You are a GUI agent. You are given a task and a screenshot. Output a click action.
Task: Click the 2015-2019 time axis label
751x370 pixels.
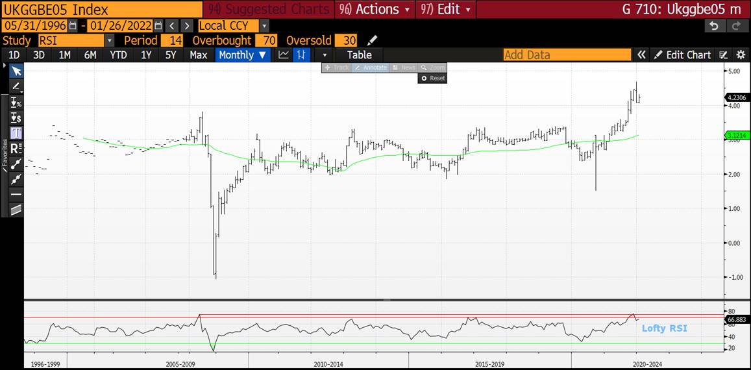point(489,364)
